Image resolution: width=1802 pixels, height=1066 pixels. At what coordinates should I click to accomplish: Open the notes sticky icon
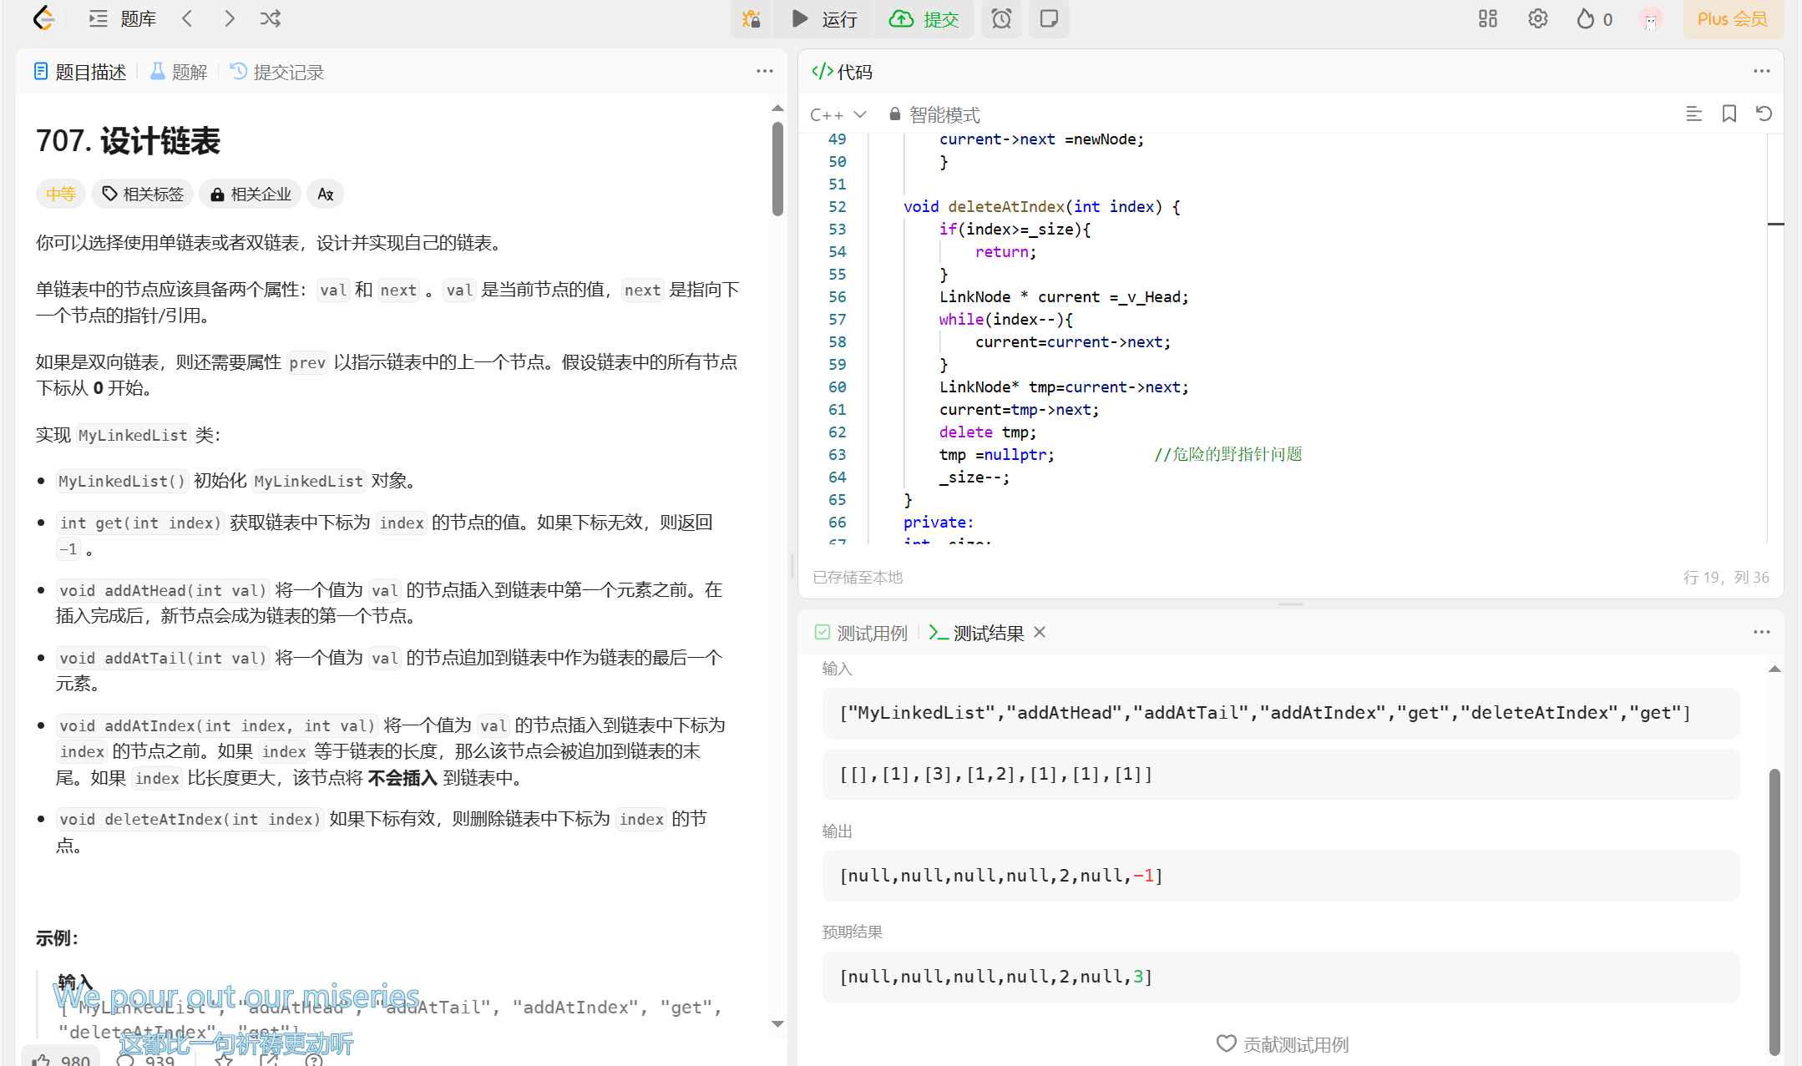coord(1049,18)
